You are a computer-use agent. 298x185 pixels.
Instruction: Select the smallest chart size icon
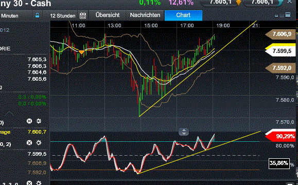tap(276, 16)
